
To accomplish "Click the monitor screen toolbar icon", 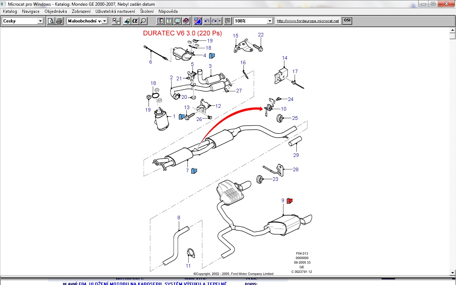I will tap(177, 21).
